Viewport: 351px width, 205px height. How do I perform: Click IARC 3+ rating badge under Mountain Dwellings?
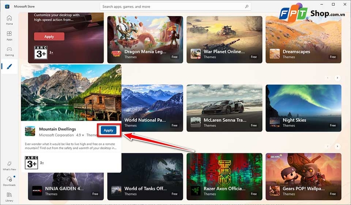pos(31,163)
